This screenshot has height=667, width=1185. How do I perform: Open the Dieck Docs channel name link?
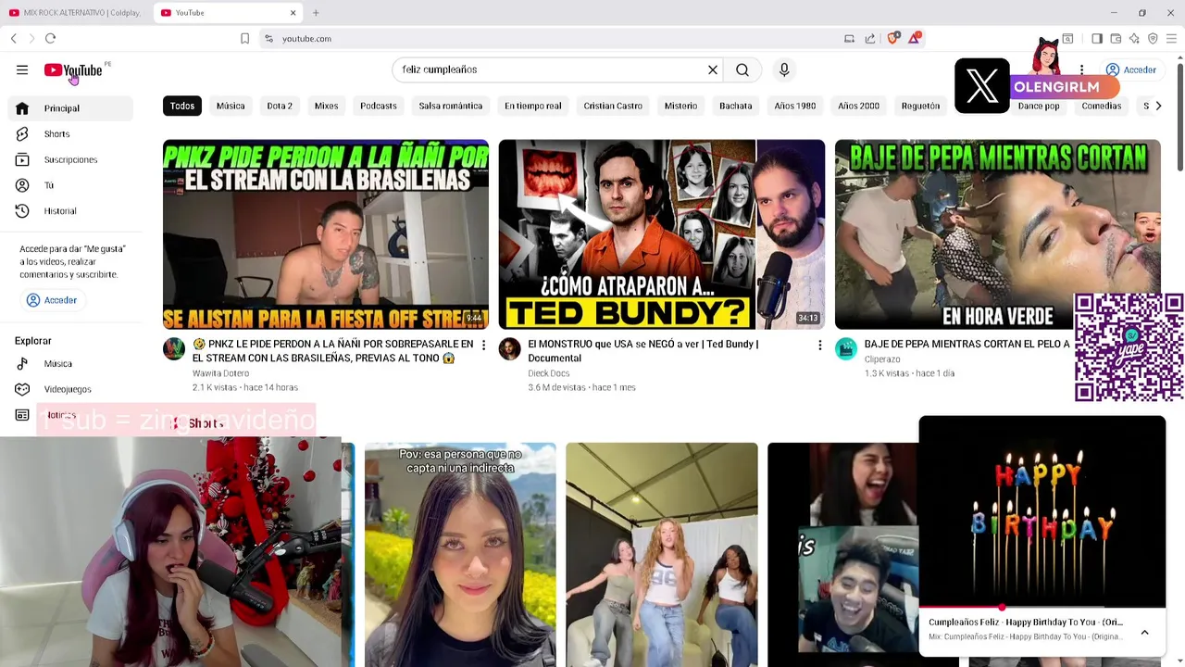(x=548, y=373)
